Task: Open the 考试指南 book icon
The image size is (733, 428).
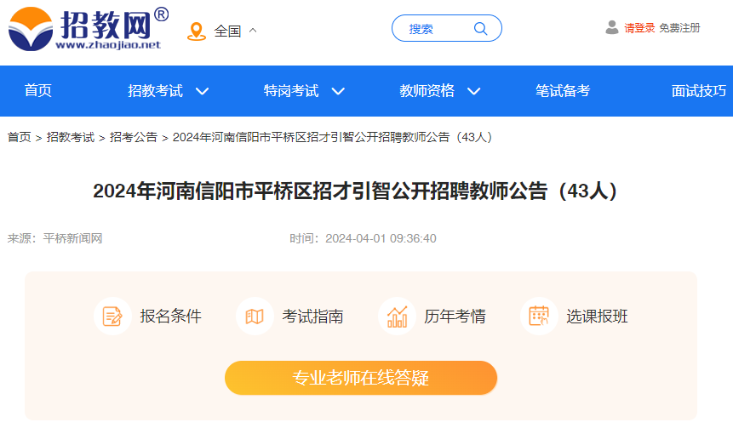Action: [x=255, y=317]
